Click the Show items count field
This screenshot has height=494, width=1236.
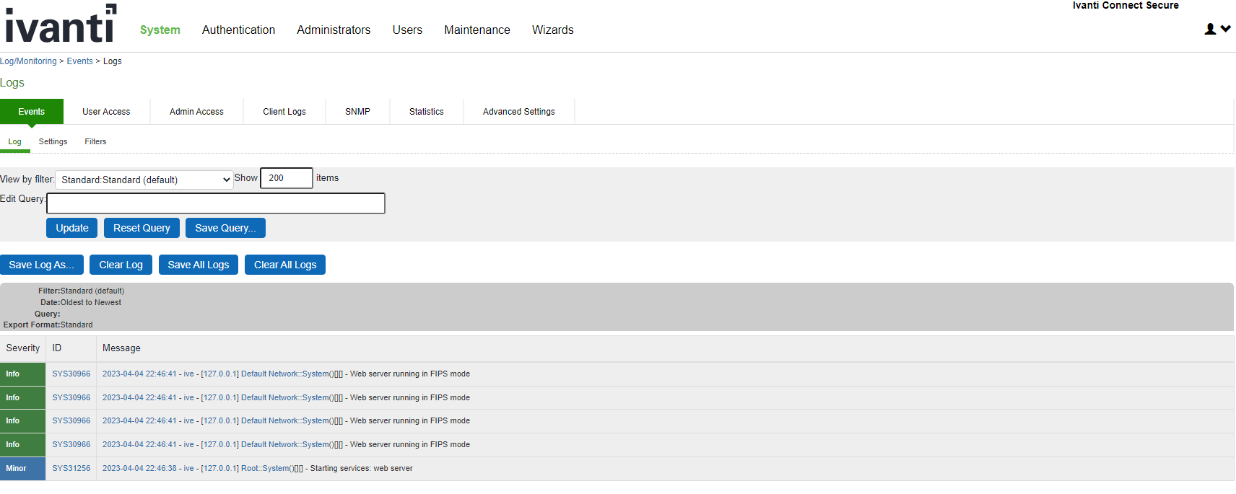click(286, 178)
